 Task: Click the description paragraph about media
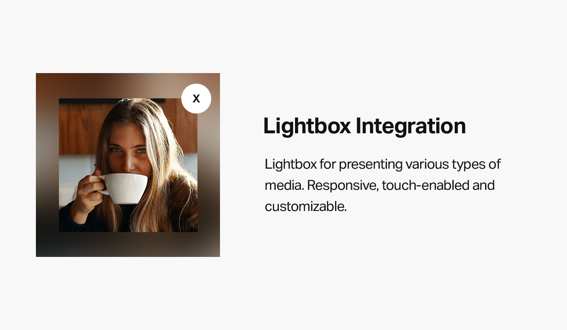coord(382,185)
